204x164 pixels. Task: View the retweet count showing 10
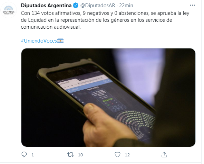[80, 155]
